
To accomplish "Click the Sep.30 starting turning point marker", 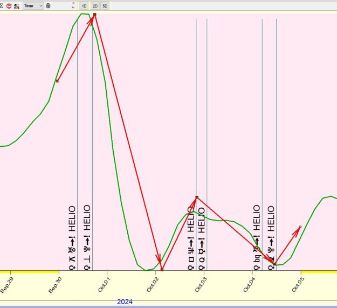I will coord(57,81).
